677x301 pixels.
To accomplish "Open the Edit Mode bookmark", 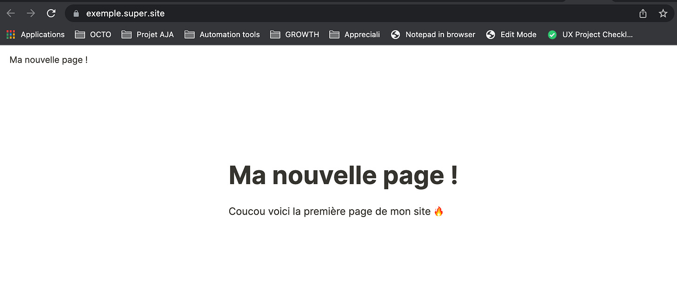I will pos(511,34).
